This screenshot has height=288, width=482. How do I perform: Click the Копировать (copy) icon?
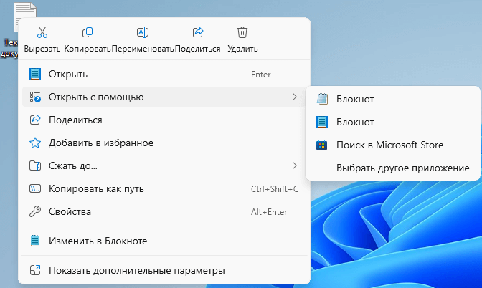point(88,33)
